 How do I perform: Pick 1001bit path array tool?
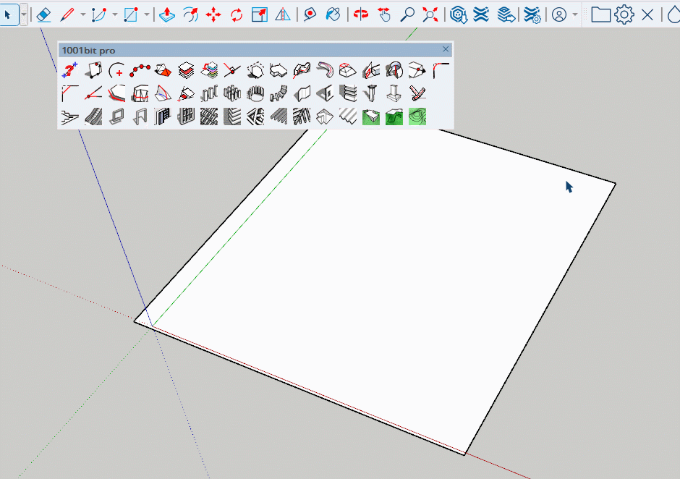(x=279, y=93)
